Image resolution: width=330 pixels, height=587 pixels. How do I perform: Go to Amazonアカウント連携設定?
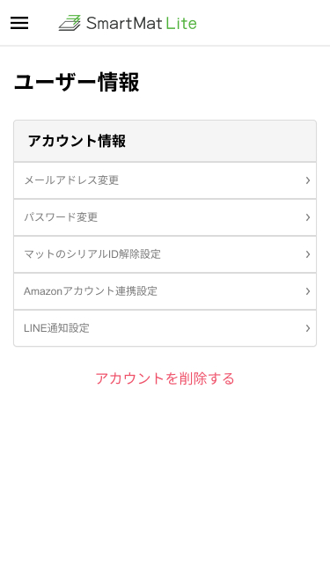point(165,291)
